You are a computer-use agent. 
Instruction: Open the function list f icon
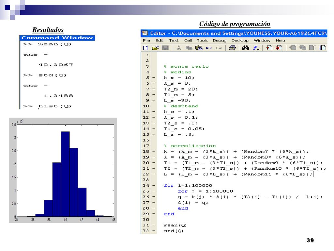pyautogui.click(x=256, y=48)
